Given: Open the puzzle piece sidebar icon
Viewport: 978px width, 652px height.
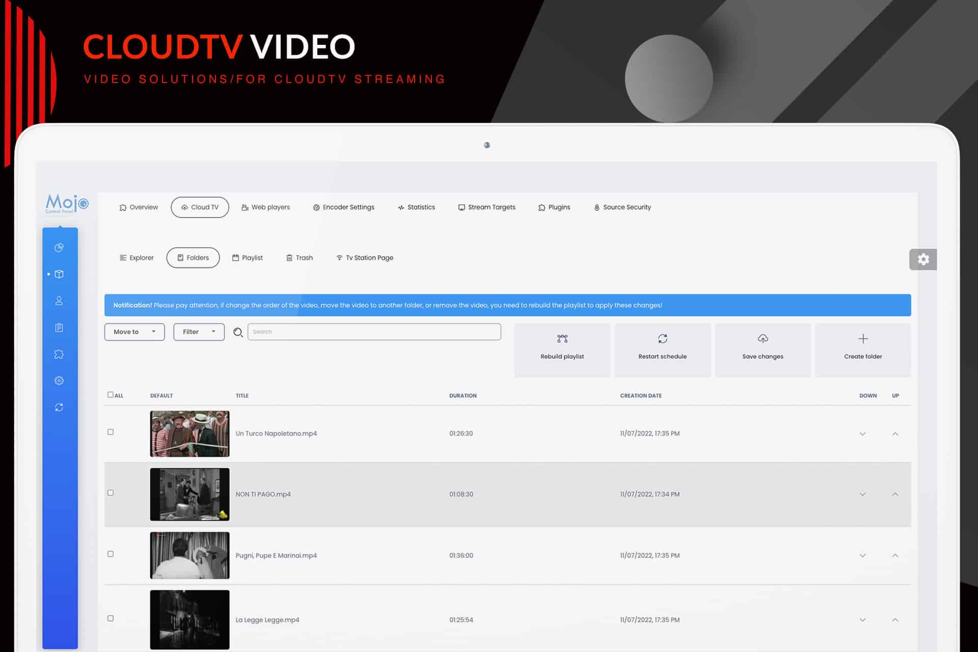Looking at the screenshot, I should (59, 354).
